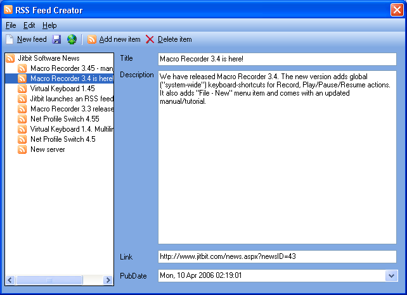Select Jitbit launches an RSS feed item
Viewport: 407px width, 295px height.
(x=72, y=99)
